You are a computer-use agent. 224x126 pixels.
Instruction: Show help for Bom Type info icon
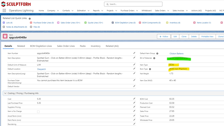(150, 69)
